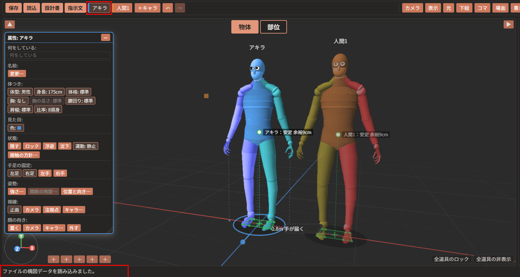Change the 身長: 175cm setting
The image size is (520, 277).
tap(49, 92)
